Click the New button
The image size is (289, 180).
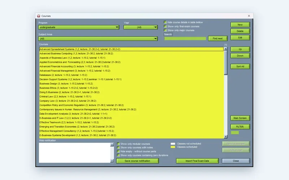click(x=240, y=24)
